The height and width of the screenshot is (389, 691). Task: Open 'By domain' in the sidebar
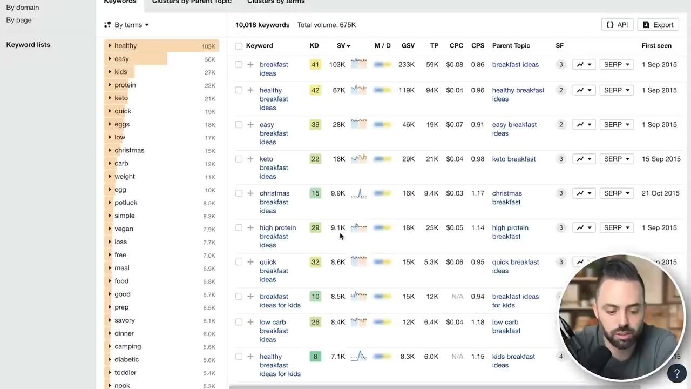pyautogui.click(x=23, y=8)
